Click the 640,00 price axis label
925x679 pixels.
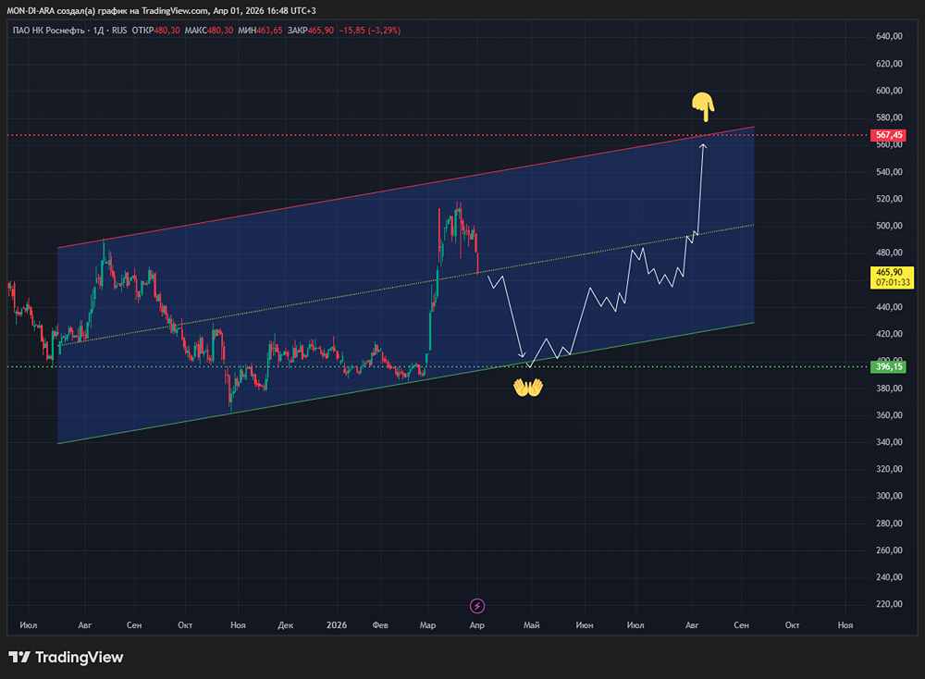pos(889,36)
